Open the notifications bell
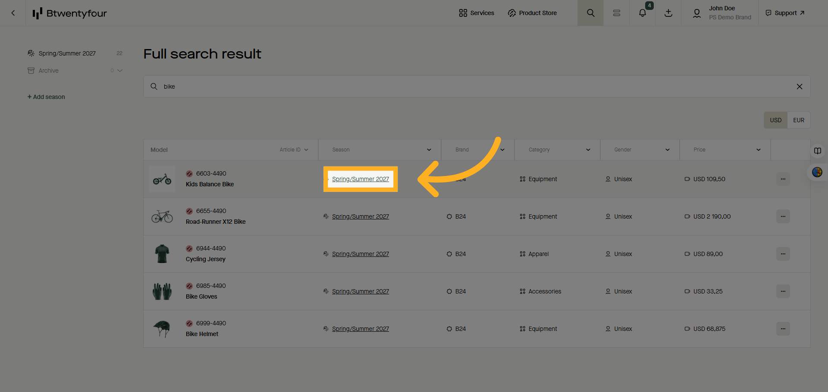 point(642,13)
